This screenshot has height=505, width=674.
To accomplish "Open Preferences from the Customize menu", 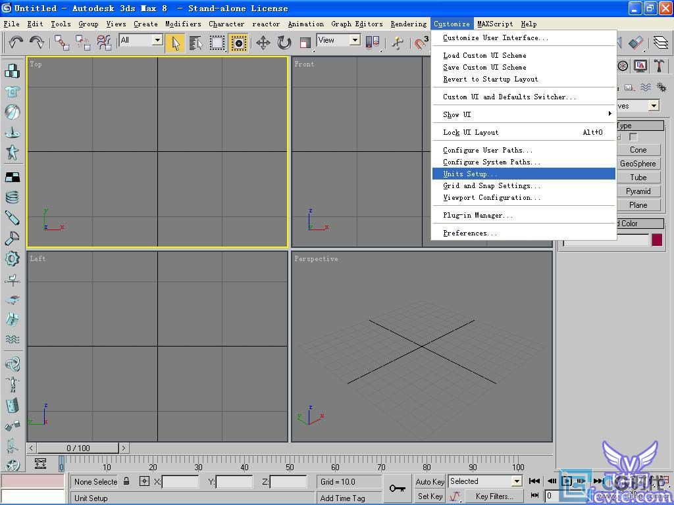I will click(523, 233).
